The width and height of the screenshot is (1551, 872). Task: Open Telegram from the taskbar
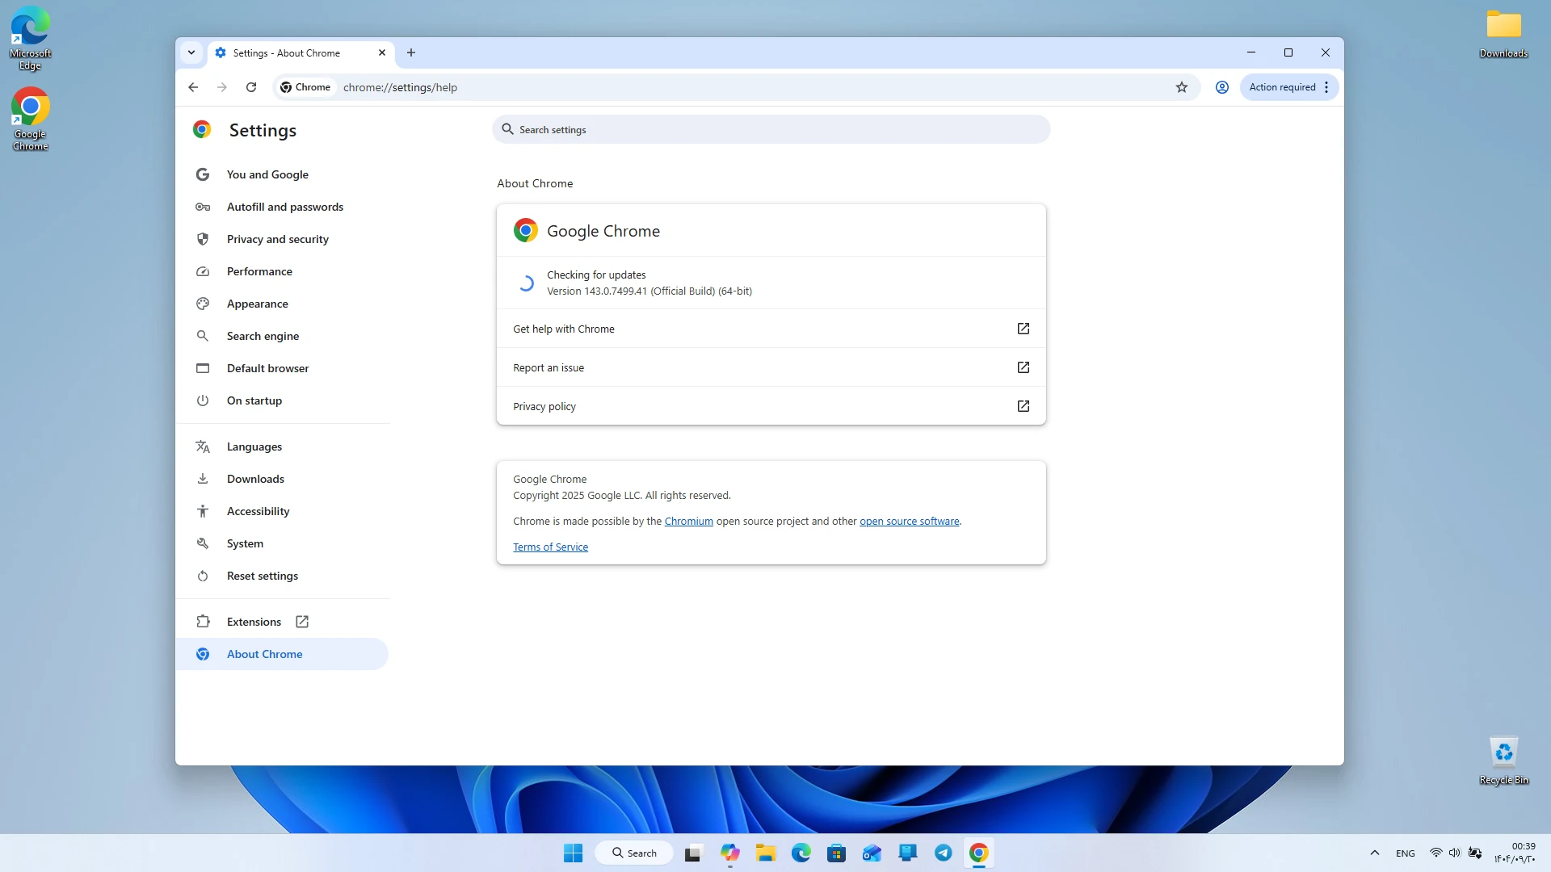(944, 853)
